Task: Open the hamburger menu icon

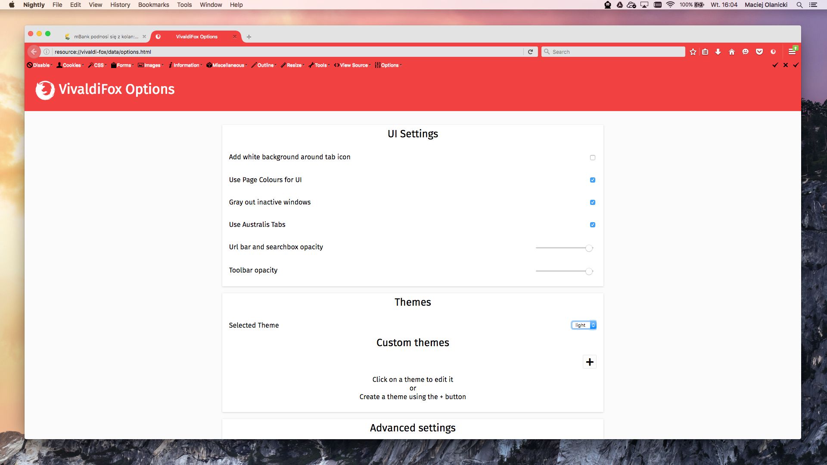Action: coord(792,52)
